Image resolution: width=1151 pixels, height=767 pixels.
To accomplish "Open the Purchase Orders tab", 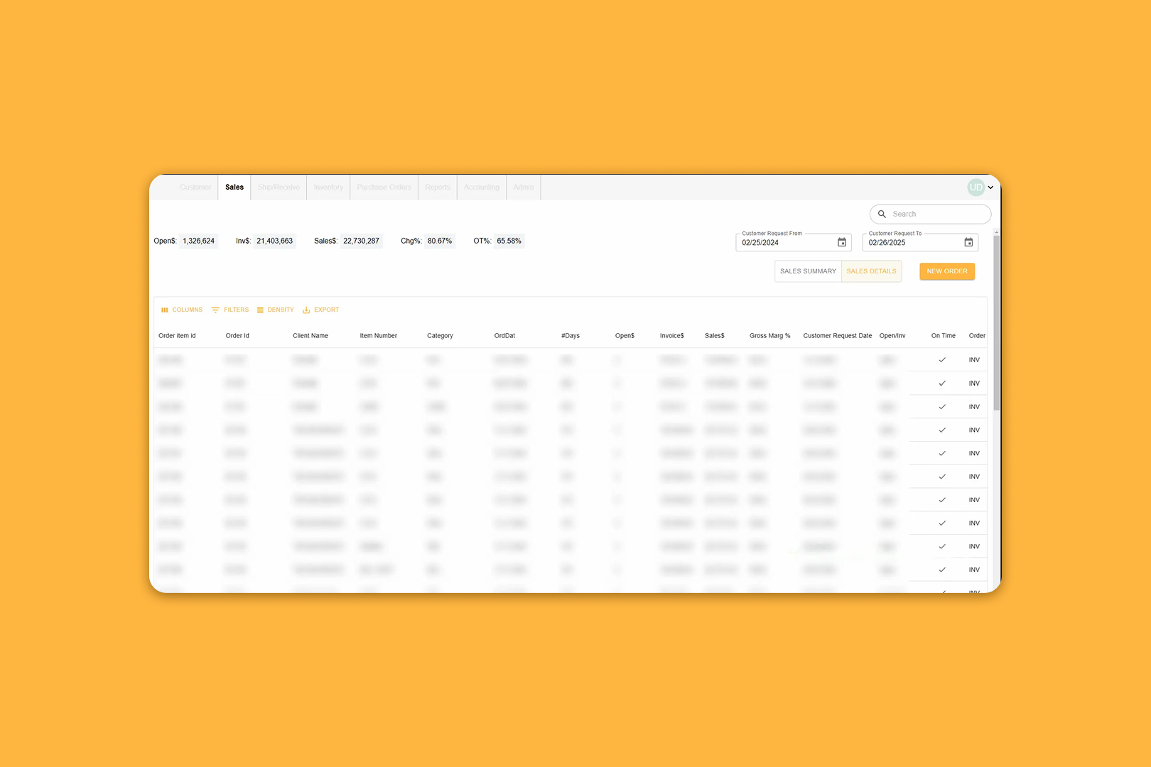I will [x=384, y=187].
